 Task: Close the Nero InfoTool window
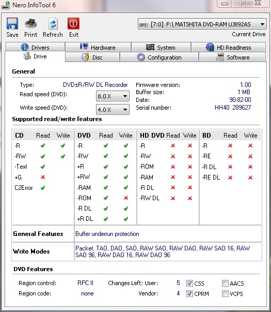(258, 3)
